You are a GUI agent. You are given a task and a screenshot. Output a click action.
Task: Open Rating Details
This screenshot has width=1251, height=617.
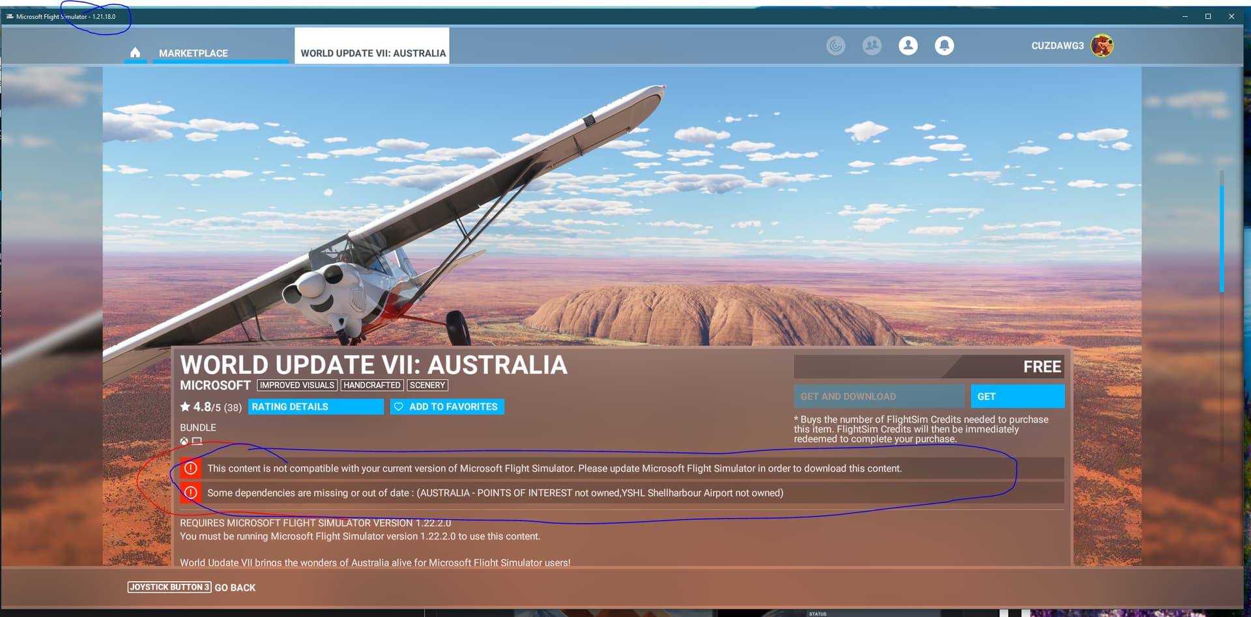[315, 407]
